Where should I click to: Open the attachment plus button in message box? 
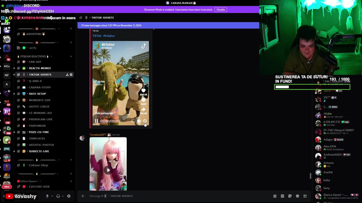83,196
